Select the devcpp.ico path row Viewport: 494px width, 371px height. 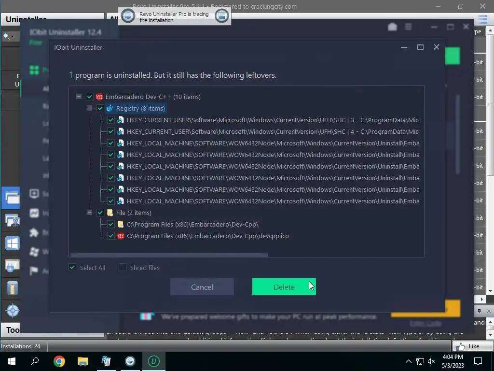coord(207,236)
